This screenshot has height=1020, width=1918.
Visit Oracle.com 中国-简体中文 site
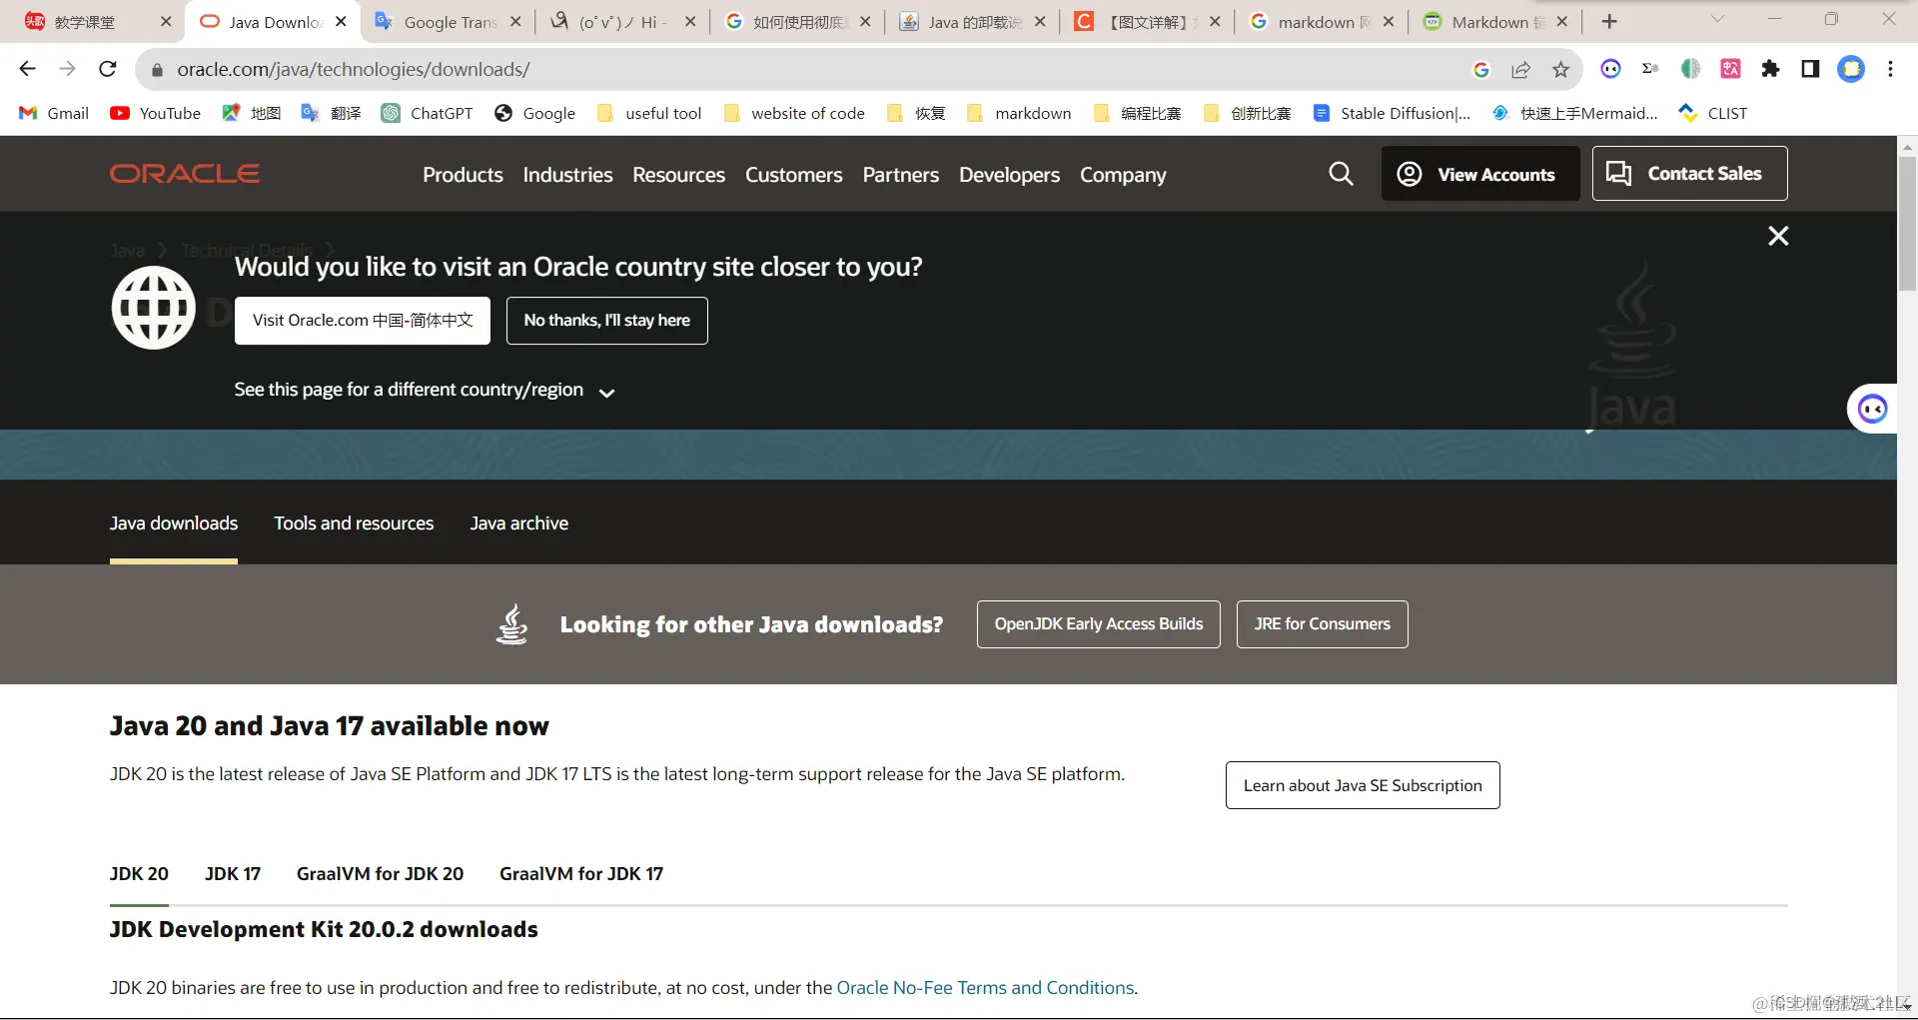[x=362, y=321]
